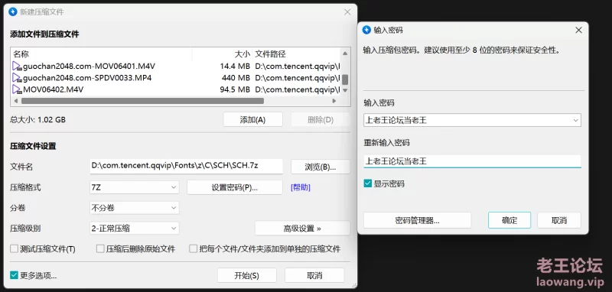The height and width of the screenshot is (292, 612).
Task: Expand the 输入密码 combo box arrow
Action: pyautogui.click(x=576, y=121)
